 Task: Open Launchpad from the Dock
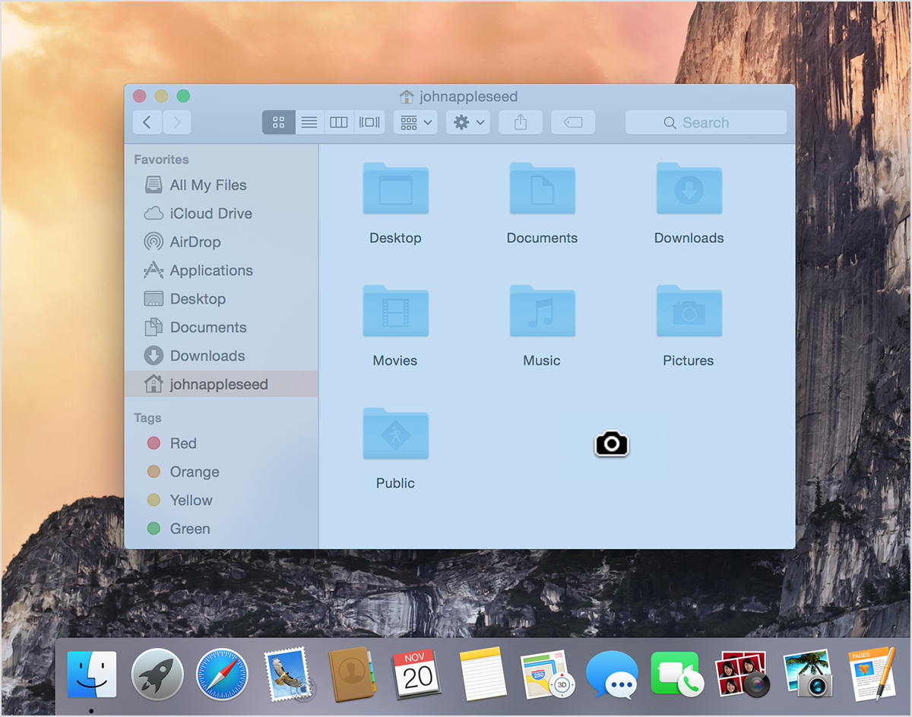[x=157, y=674]
